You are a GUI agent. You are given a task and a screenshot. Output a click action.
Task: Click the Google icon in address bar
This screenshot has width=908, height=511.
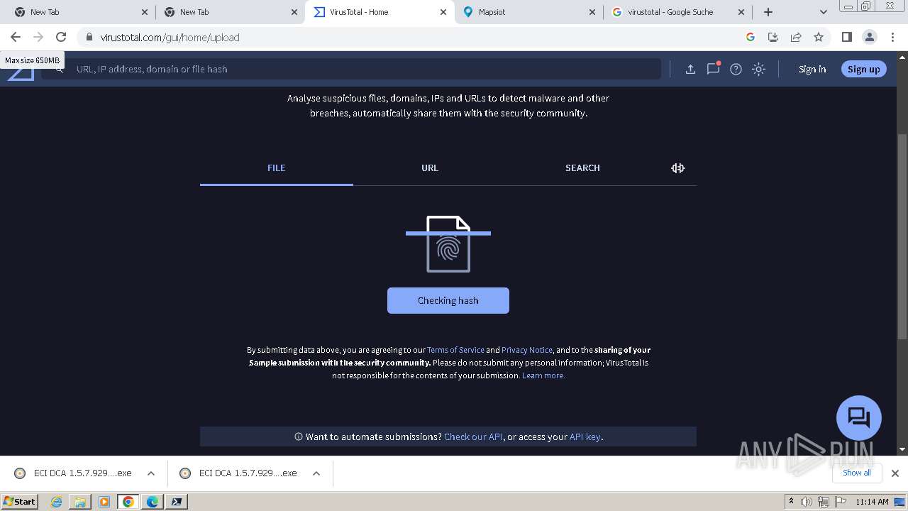(751, 37)
